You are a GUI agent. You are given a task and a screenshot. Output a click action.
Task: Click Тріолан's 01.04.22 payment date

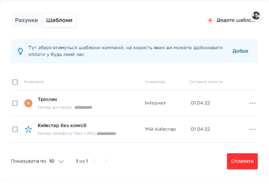(200, 103)
